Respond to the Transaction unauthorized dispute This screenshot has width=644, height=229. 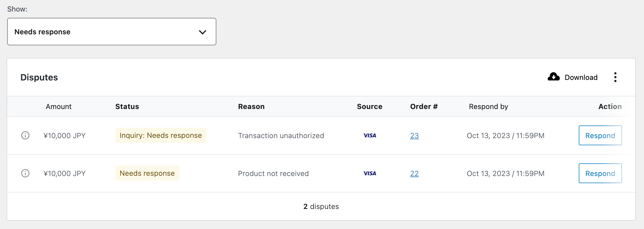coord(600,135)
